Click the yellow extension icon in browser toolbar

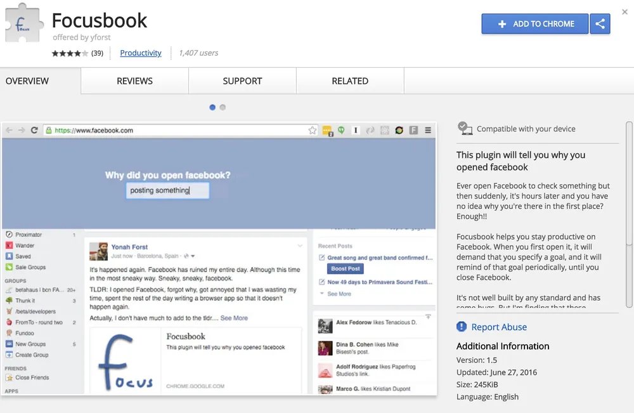point(328,131)
